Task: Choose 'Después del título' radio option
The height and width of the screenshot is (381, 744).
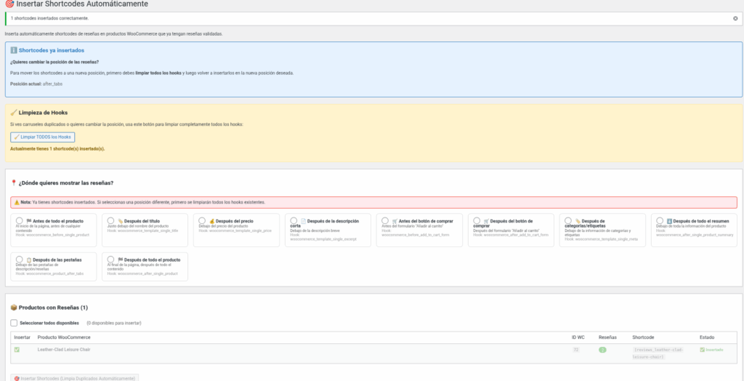Action: [x=110, y=221]
